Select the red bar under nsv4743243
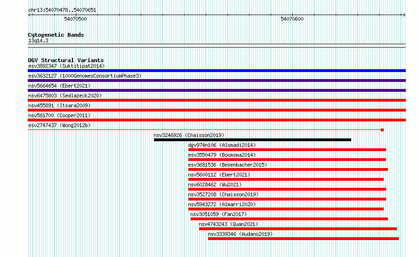The width and height of the screenshot is (419, 257). (298, 229)
